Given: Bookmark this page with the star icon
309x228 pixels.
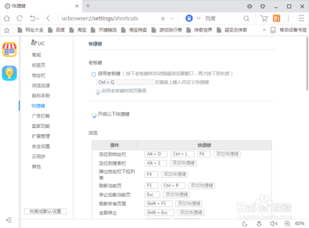Looking at the screenshot, I should (x=163, y=19).
